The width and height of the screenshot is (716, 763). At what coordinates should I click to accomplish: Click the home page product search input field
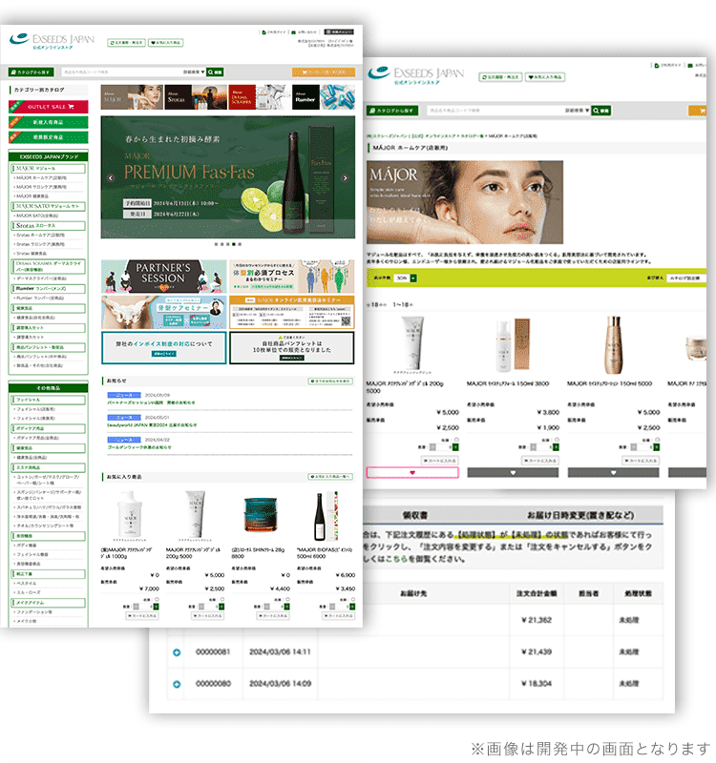point(119,72)
